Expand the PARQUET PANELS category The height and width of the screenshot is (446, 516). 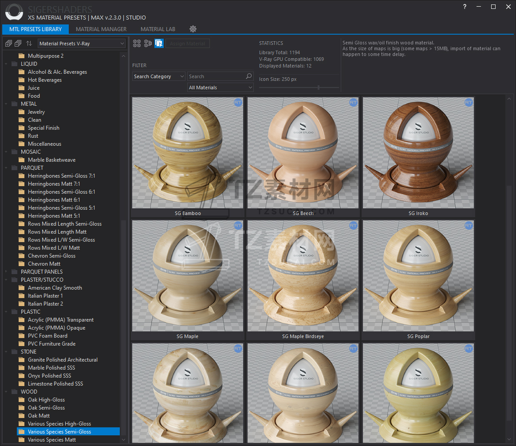point(6,272)
